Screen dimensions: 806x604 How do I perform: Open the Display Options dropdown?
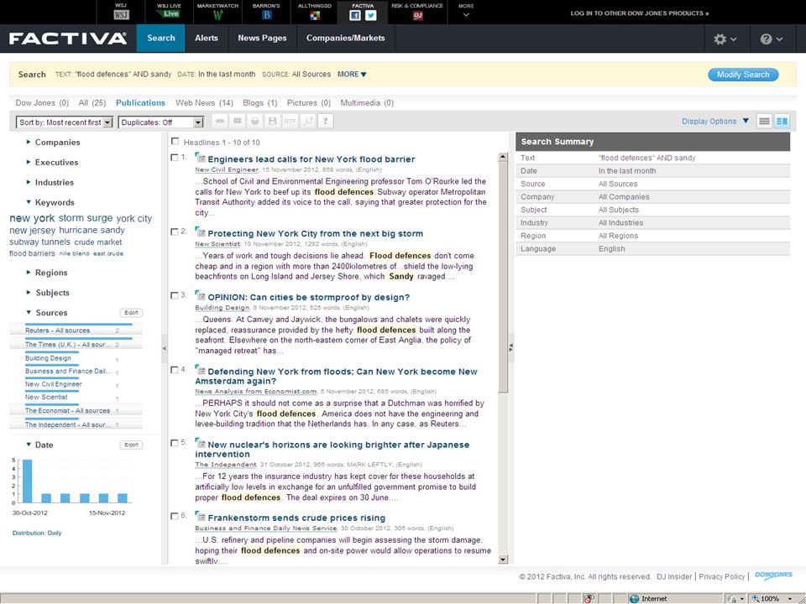click(x=715, y=121)
